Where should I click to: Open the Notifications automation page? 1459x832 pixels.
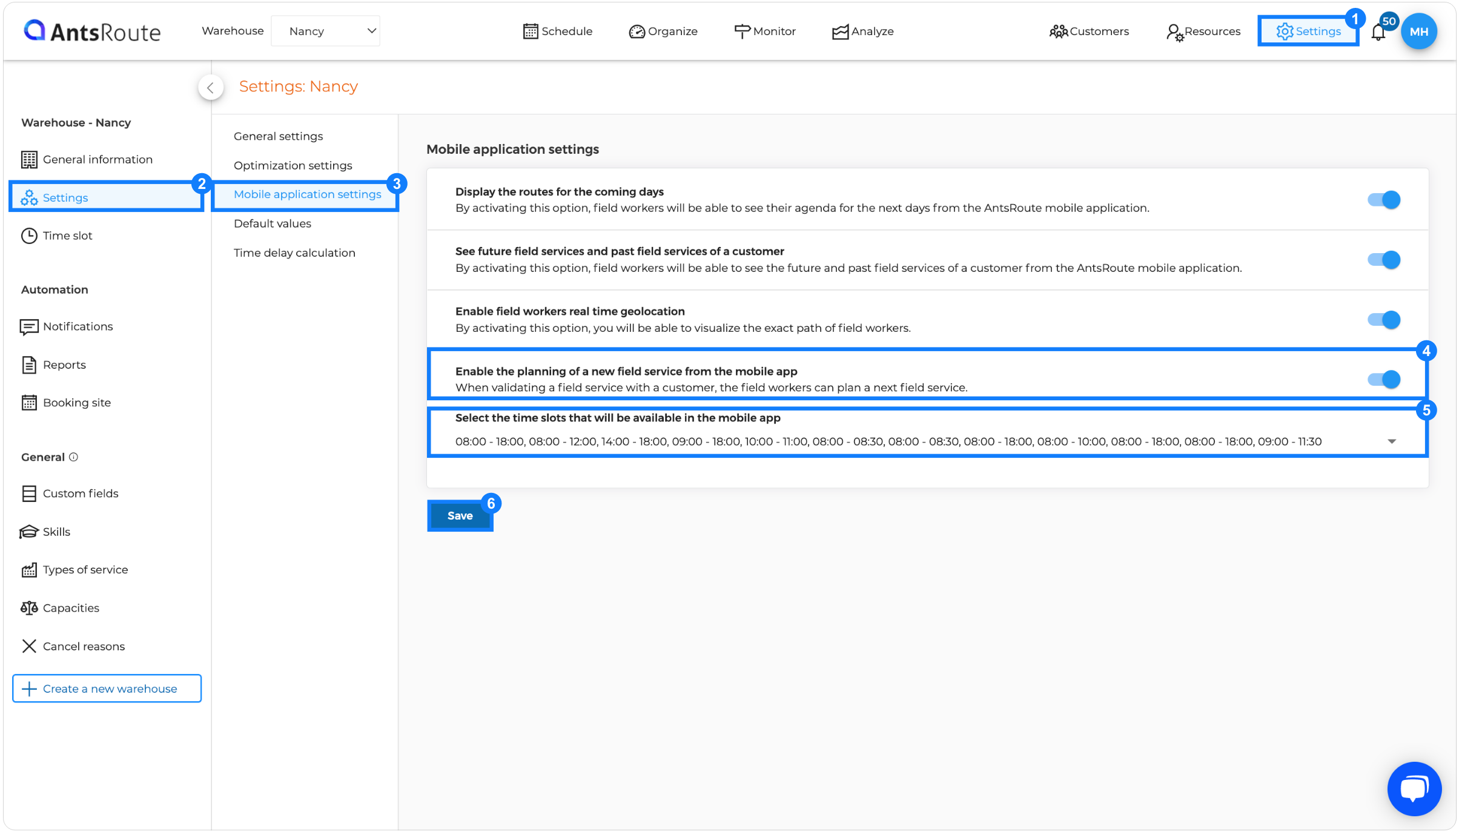coord(78,327)
